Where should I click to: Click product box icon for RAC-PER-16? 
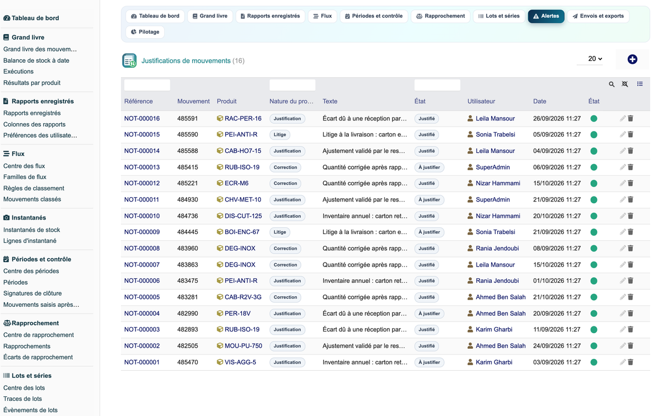[220, 119]
